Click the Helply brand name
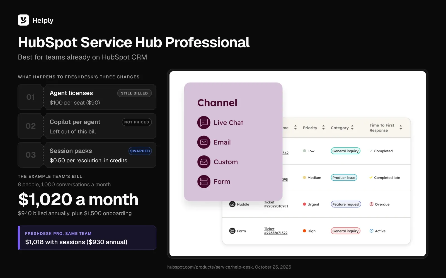 43,20
